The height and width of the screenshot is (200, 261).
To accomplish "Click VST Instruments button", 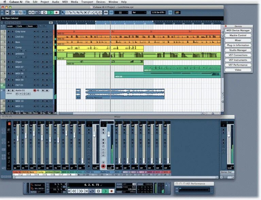I will 238,60.
